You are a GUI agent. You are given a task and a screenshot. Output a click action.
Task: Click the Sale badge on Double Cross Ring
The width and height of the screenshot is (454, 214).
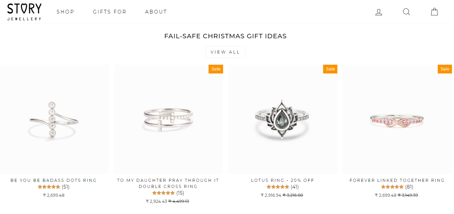[216, 69]
